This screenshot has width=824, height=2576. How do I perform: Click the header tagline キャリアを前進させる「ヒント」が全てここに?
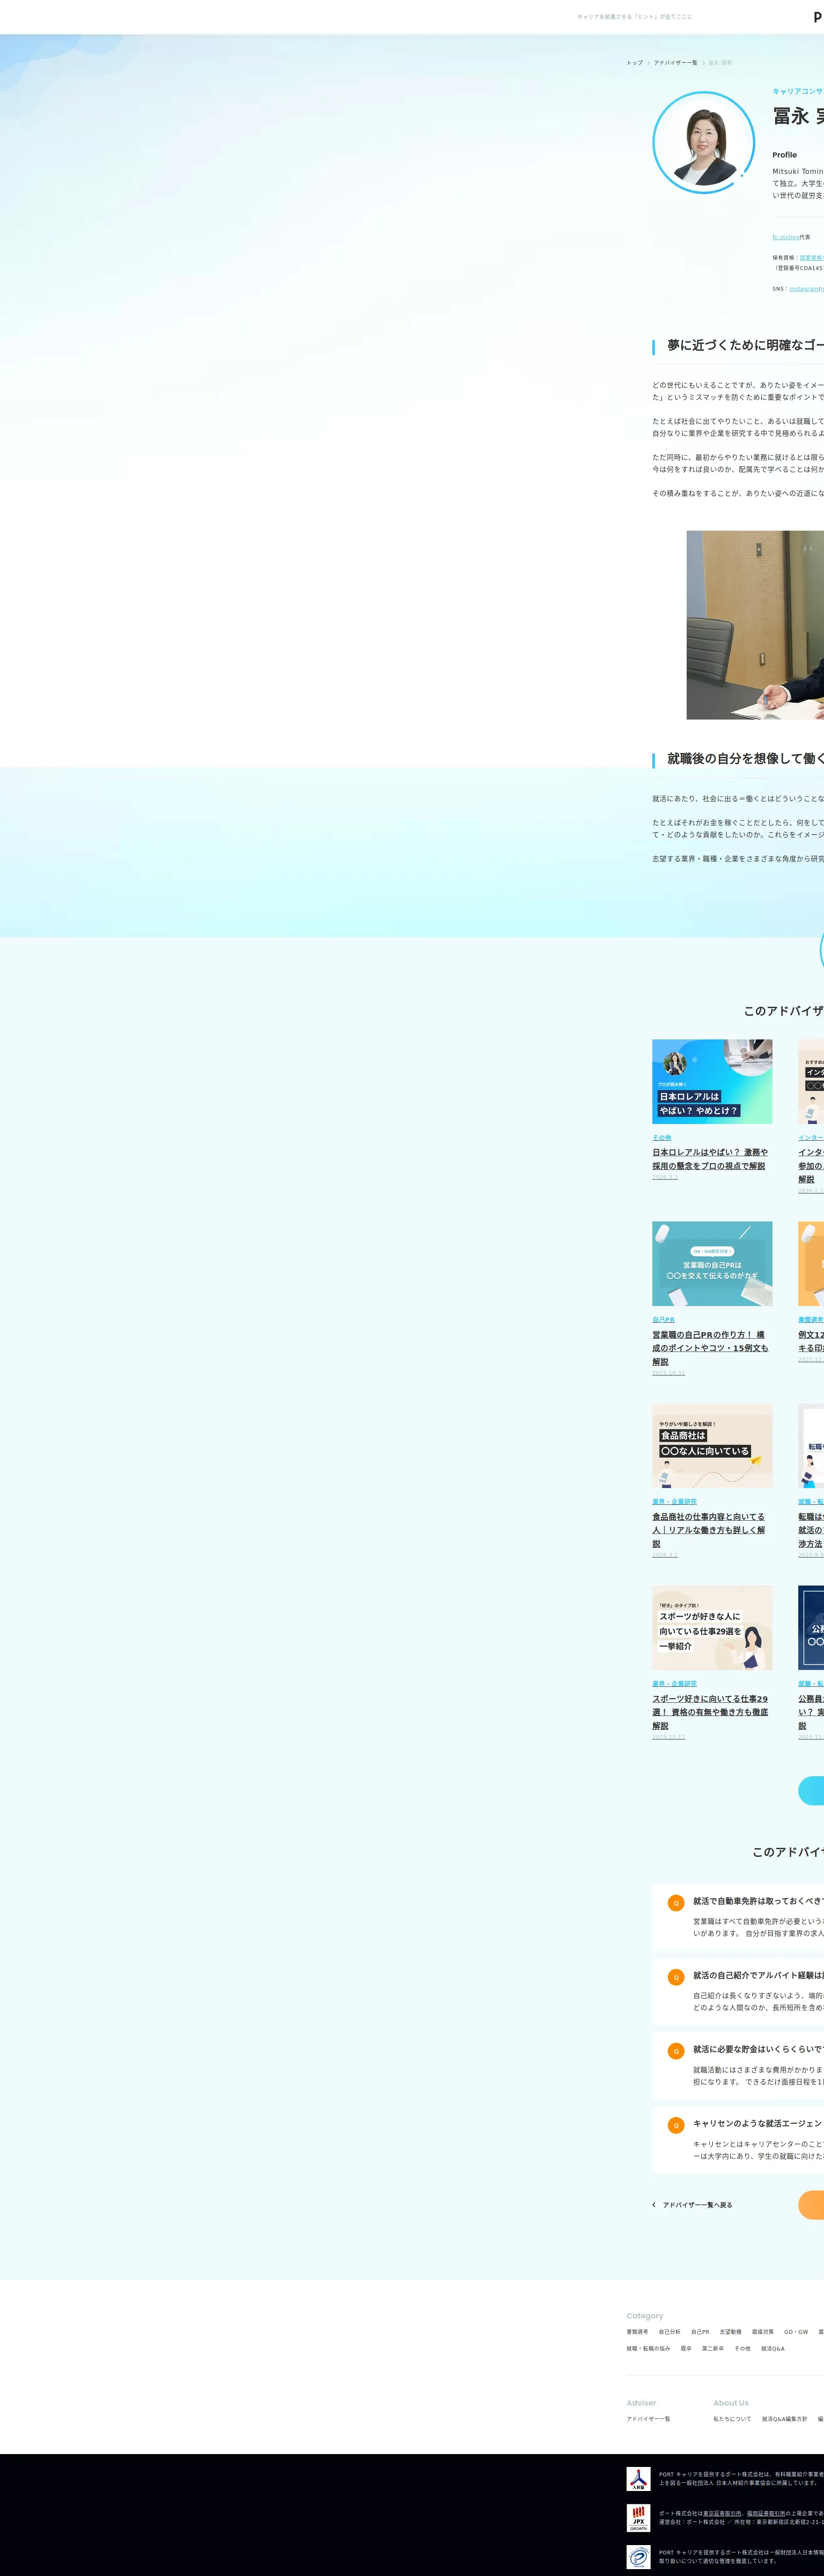click(x=635, y=17)
